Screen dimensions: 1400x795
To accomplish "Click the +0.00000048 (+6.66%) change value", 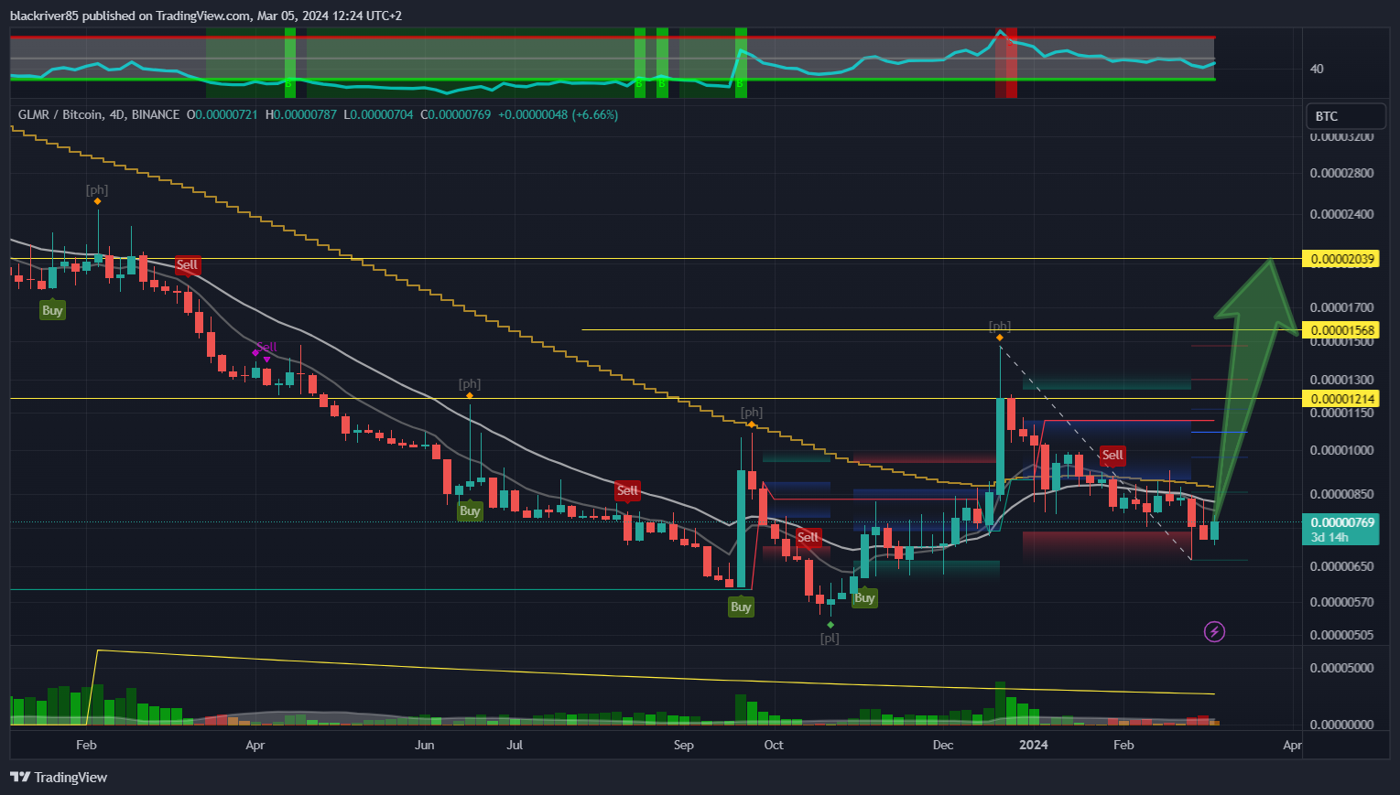I will pyautogui.click(x=558, y=114).
